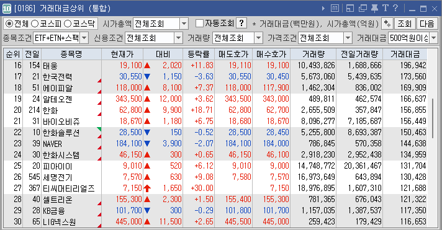Click the boxed M icon in title bar

(x=335, y=9)
